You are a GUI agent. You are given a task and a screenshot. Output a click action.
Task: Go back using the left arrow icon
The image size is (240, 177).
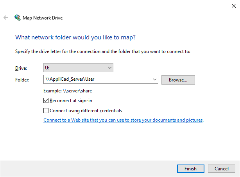pos(6,18)
